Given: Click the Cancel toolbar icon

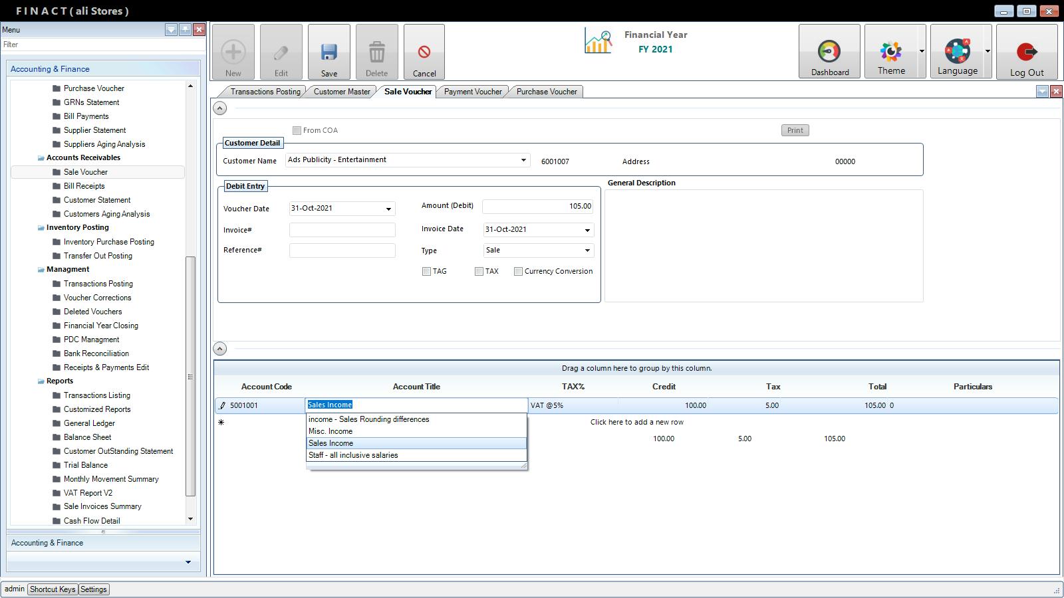Looking at the screenshot, I should (424, 52).
